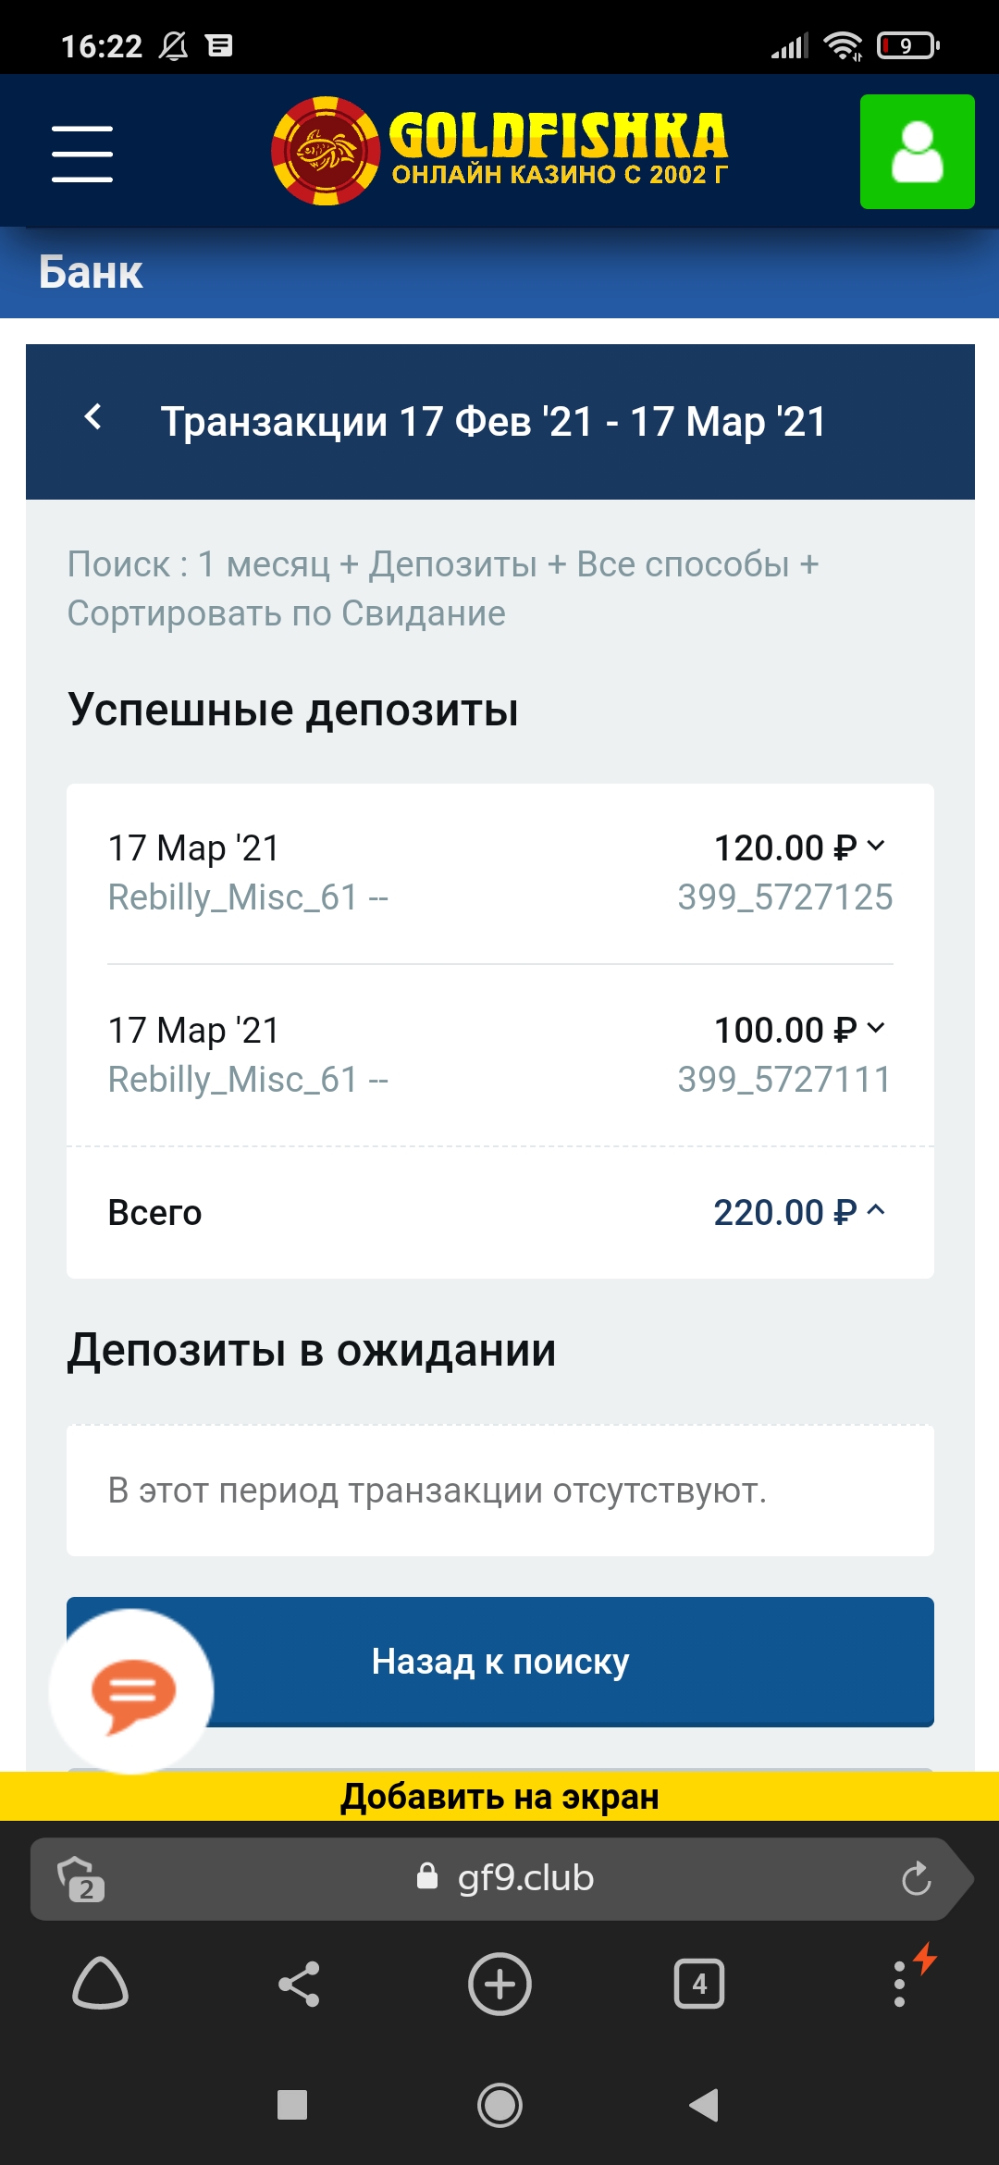
Task: Open the green user account icon
Action: (917, 152)
